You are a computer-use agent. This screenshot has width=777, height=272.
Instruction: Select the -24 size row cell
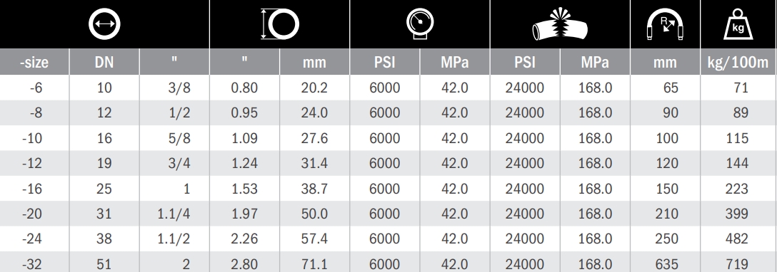pyautogui.click(x=34, y=239)
